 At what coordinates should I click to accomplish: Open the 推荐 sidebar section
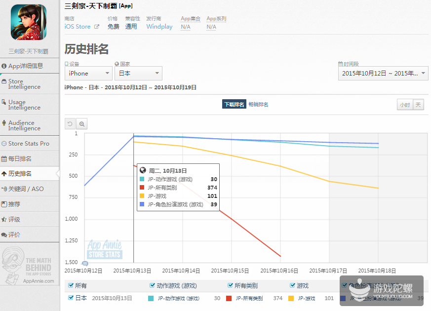[21, 204]
